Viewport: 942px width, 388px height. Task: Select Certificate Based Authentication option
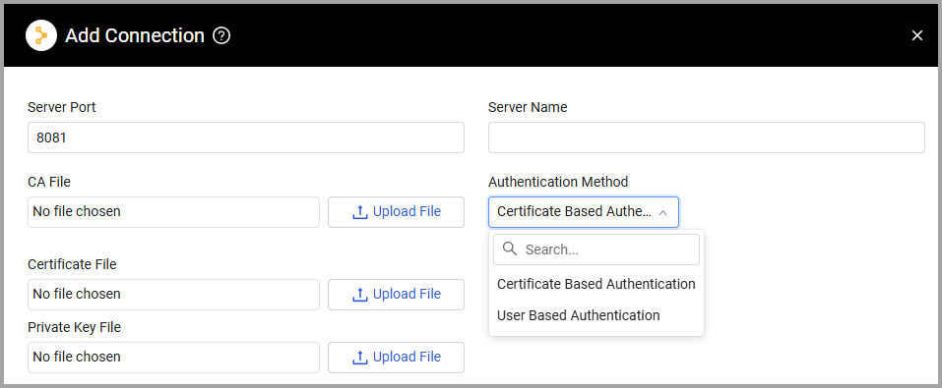tap(596, 284)
